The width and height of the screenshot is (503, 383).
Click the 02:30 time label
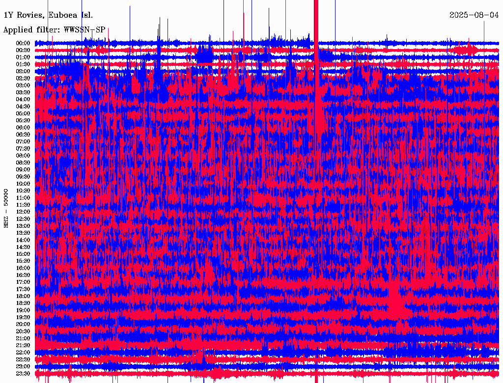tap(23, 78)
